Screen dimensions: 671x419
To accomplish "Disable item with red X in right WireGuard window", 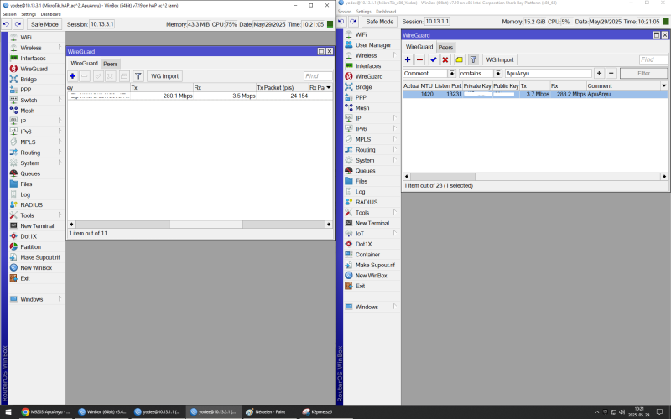I will click(x=445, y=59).
